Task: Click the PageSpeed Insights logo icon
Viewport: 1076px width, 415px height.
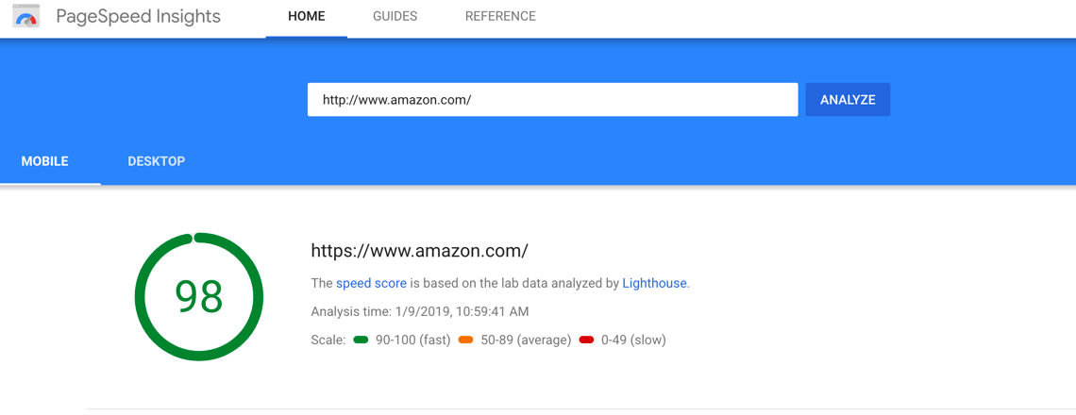Action: pyautogui.click(x=26, y=16)
